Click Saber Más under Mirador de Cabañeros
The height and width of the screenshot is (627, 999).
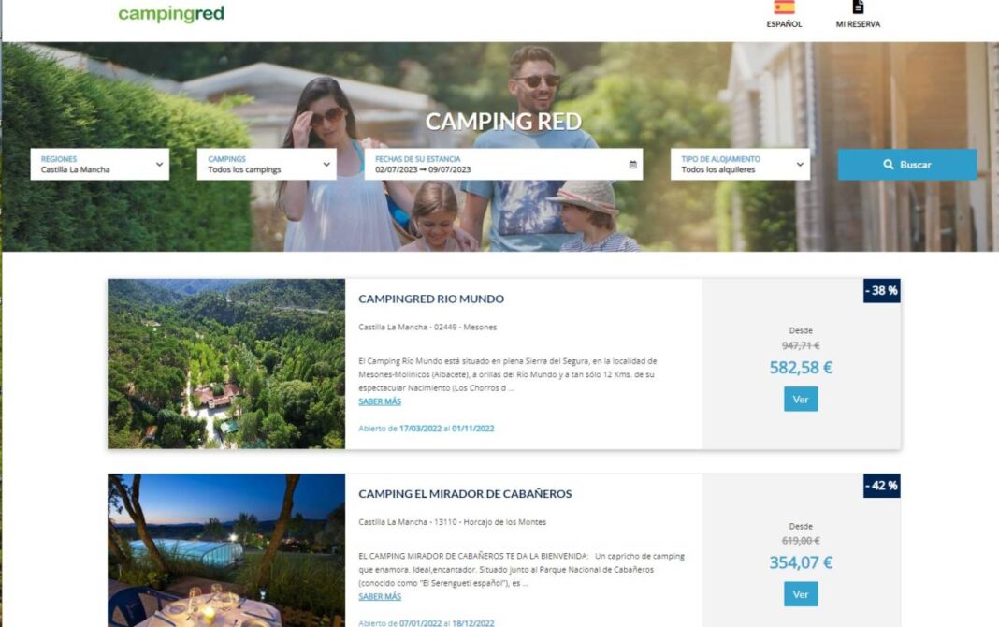380,596
